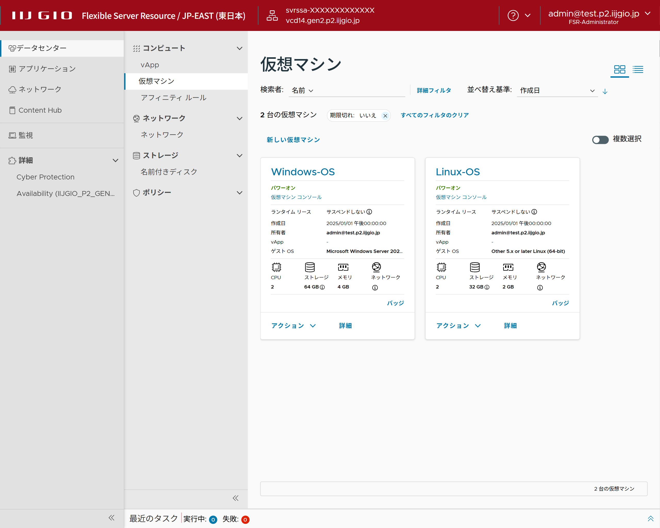Image resolution: width=660 pixels, height=528 pixels.
Task: Switch to grid card view icon
Action: tap(619, 70)
